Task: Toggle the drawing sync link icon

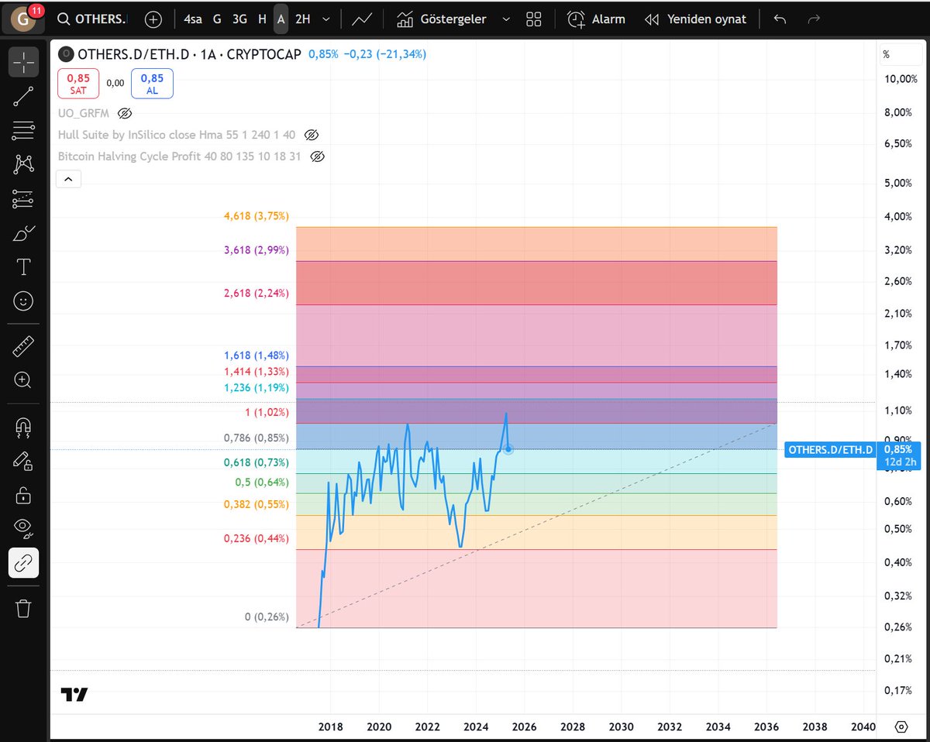Action: [23, 563]
